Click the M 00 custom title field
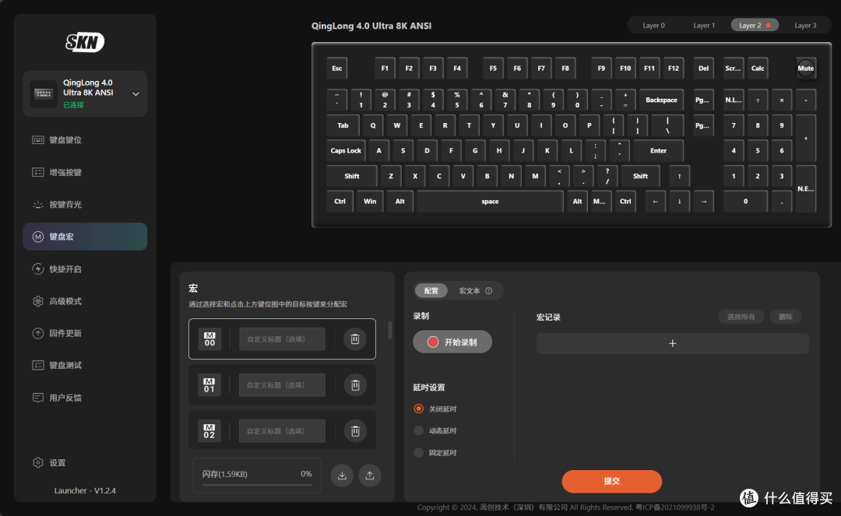 click(282, 339)
